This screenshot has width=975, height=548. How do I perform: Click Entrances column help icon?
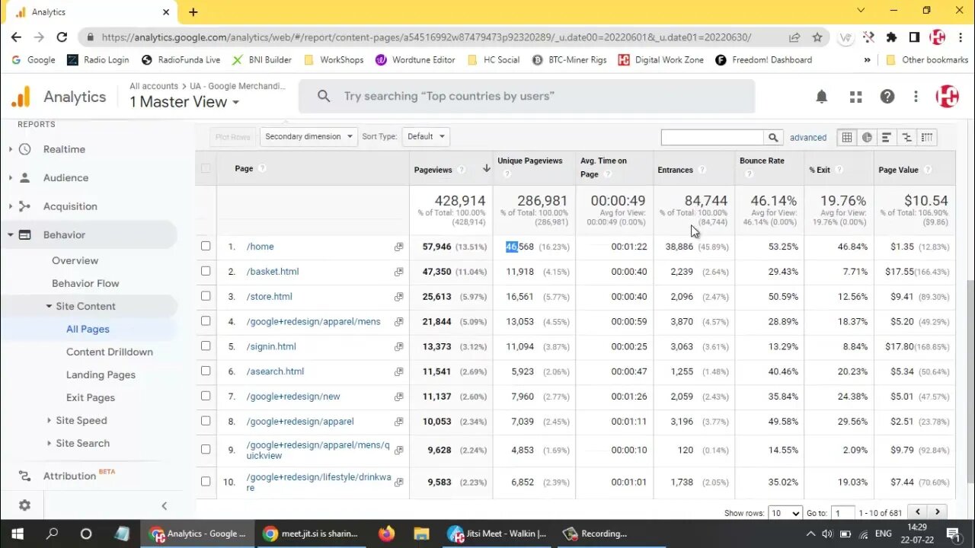point(702,170)
